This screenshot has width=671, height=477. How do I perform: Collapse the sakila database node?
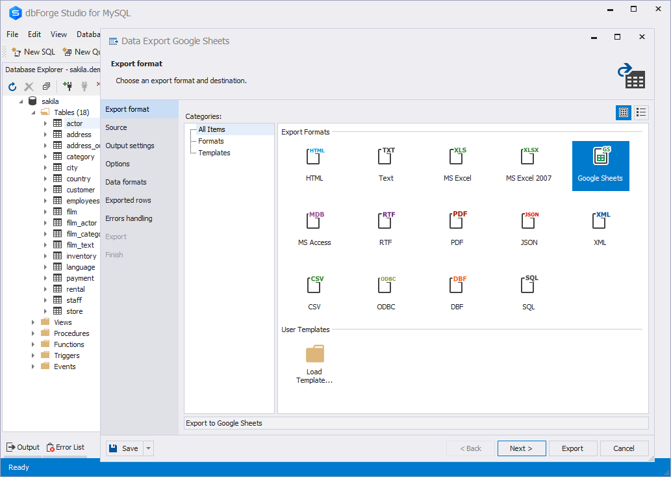(x=21, y=101)
